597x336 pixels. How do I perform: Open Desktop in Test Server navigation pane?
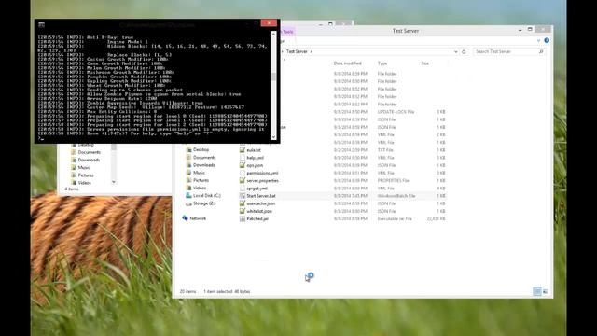[201, 149]
